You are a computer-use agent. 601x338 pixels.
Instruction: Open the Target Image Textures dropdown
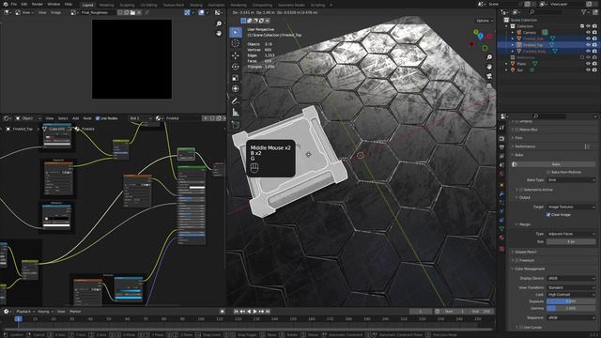571,207
